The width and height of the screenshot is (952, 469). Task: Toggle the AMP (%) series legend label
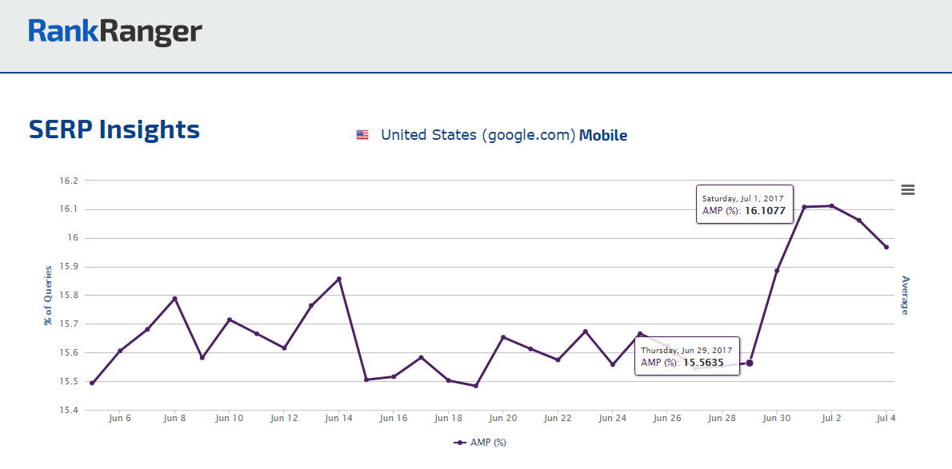488,442
